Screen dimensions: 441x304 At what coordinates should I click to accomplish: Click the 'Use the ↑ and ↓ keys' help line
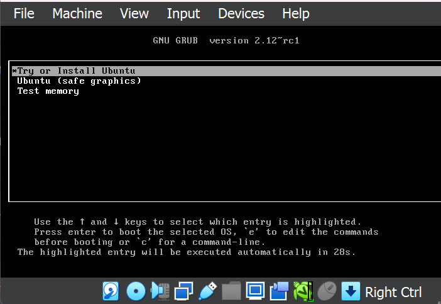[197, 222]
